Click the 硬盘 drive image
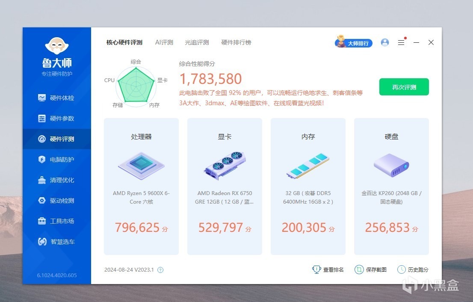The image size is (473, 302). [x=392, y=165]
